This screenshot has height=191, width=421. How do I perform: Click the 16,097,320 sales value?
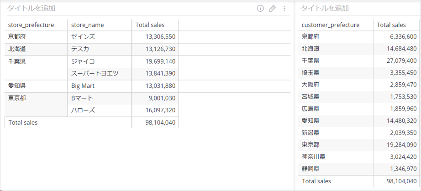(x=160, y=110)
